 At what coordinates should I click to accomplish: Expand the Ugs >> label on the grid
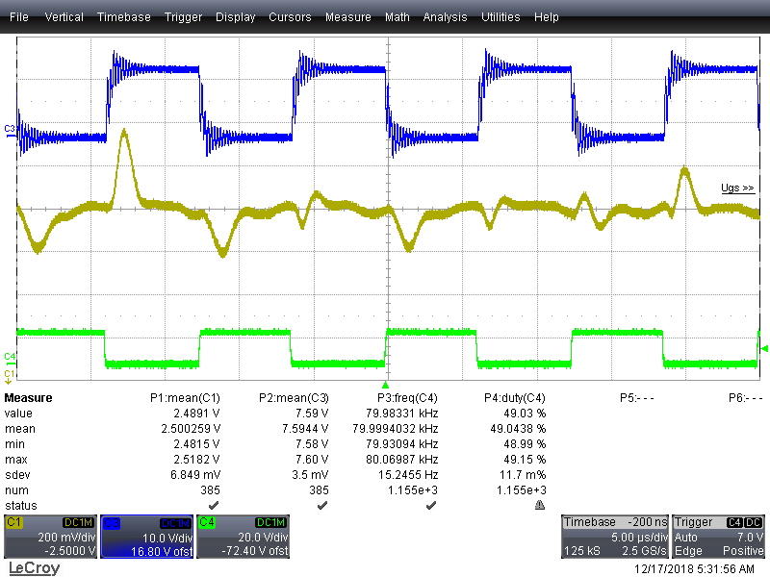737,188
